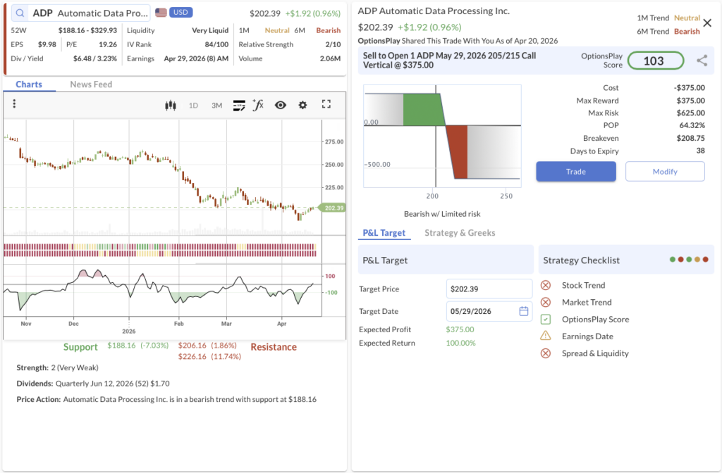Click the candlestick chart type icon
This screenshot has width=722, height=473.
(169, 105)
